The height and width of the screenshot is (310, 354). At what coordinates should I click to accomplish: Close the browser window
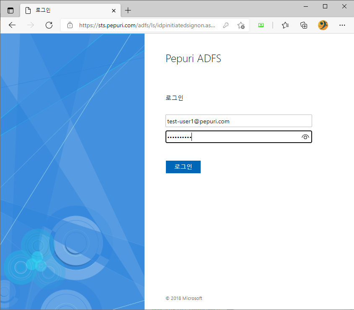coord(344,6)
